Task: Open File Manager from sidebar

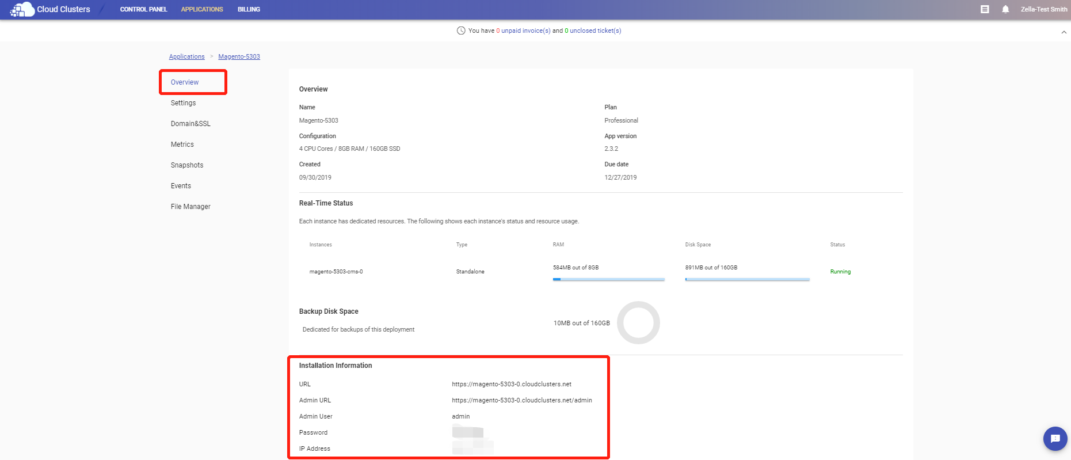Action: coord(190,207)
